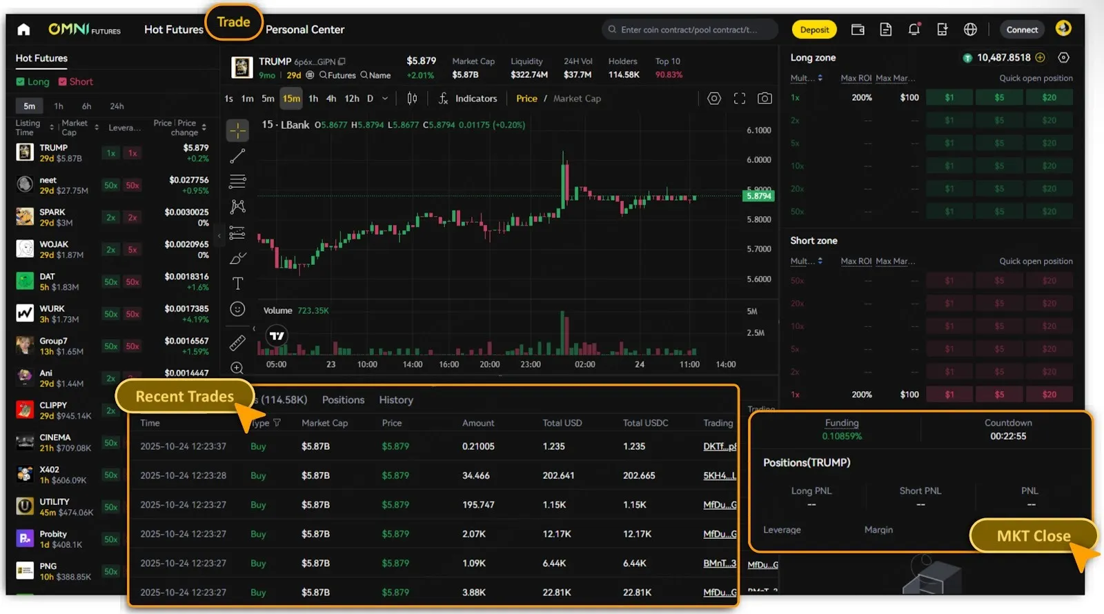Select the crosshair cursor tool
This screenshot has width=1104, height=614.
(237, 130)
